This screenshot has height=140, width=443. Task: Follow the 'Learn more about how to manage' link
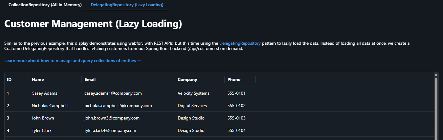pyautogui.click(x=73, y=61)
